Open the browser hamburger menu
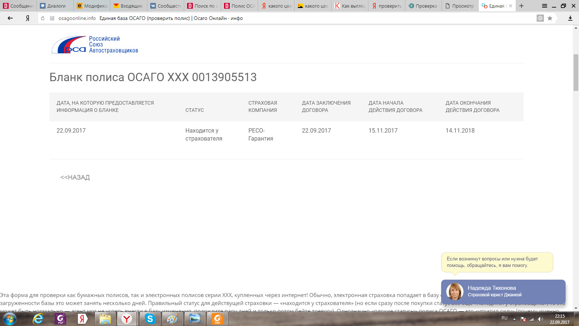Screen dimensions: 579x326 coord(545,6)
